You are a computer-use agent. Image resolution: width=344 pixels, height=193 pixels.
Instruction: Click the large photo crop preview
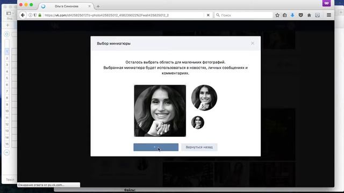tap(160, 111)
